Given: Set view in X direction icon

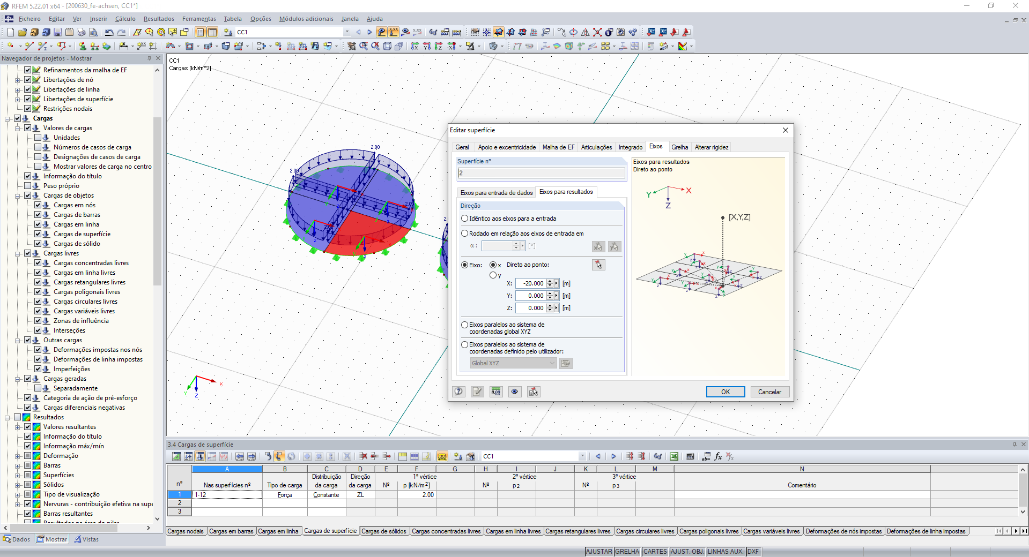Looking at the screenshot, I should 414,46.
